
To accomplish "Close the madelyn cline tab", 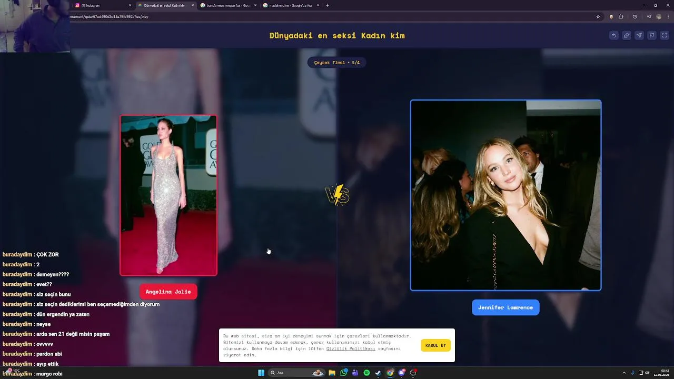I will pyautogui.click(x=318, y=5).
